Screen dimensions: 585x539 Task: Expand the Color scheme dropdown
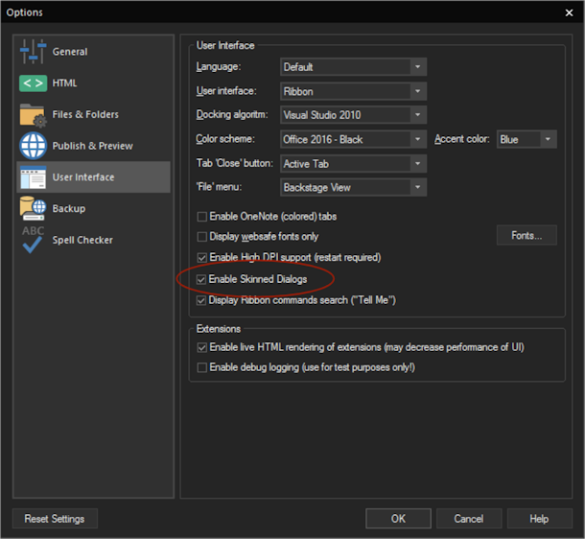click(353, 139)
